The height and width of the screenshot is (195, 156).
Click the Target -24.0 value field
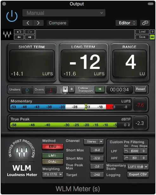97,174
